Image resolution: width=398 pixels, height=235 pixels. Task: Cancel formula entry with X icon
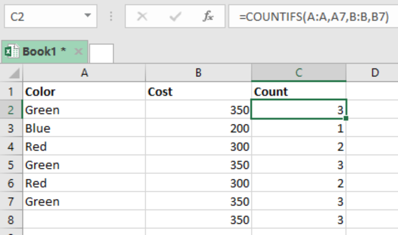tap(142, 16)
